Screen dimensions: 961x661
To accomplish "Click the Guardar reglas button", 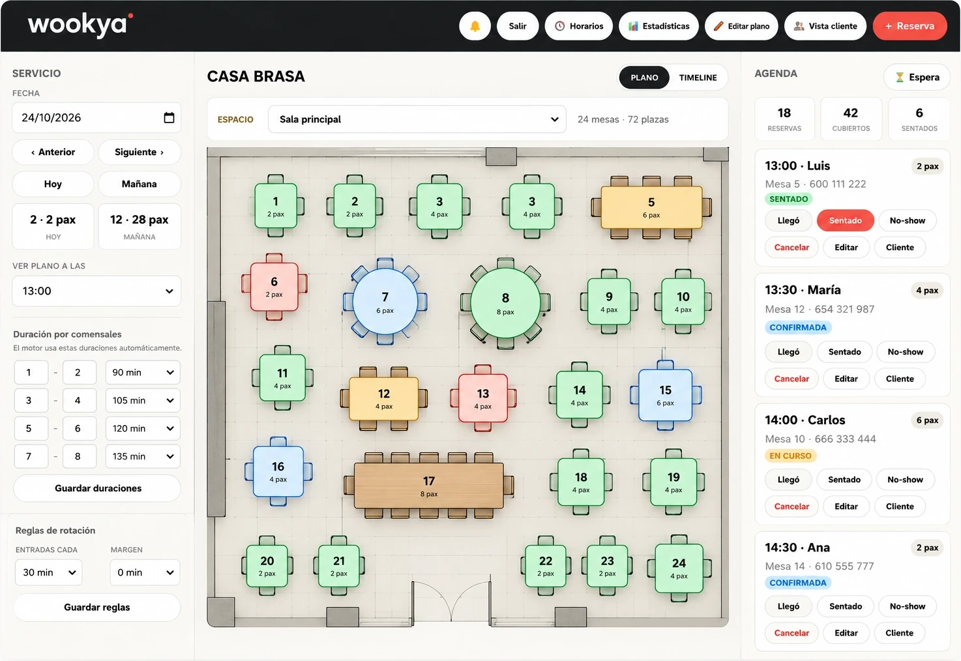I will click(x=97, y=607).
